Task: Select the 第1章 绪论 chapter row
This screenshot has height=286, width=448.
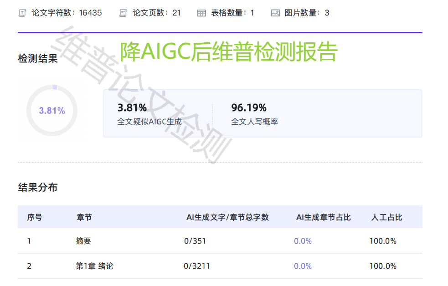Action: pos(94,266)
